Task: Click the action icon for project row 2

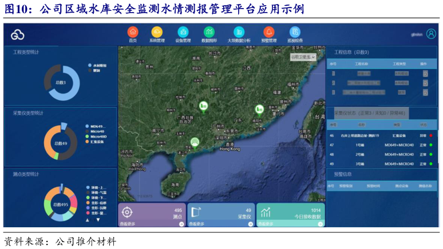Action: pyautogui.click(x=425, y=83)
